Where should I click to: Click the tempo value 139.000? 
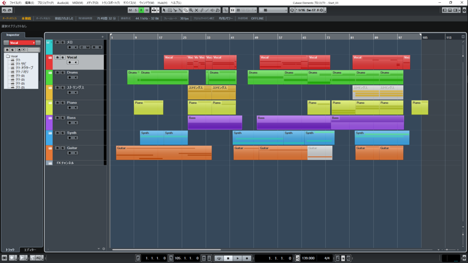[308, 258]
